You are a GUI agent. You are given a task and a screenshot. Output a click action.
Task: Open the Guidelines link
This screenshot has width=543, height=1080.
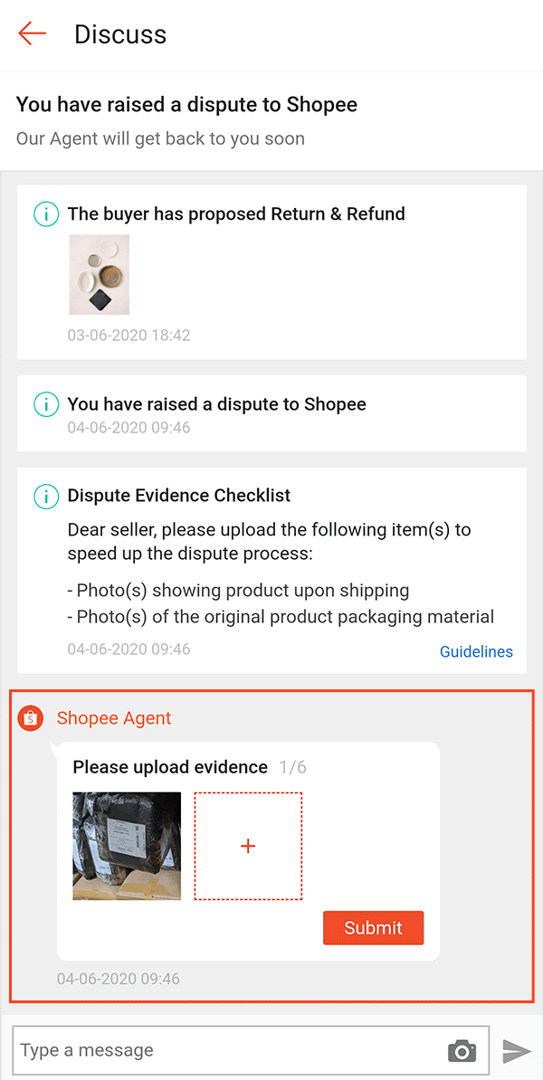click(x=476, y=651)
